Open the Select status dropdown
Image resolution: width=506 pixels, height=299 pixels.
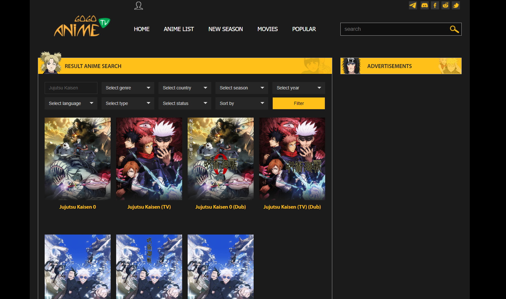pos(185,103)
